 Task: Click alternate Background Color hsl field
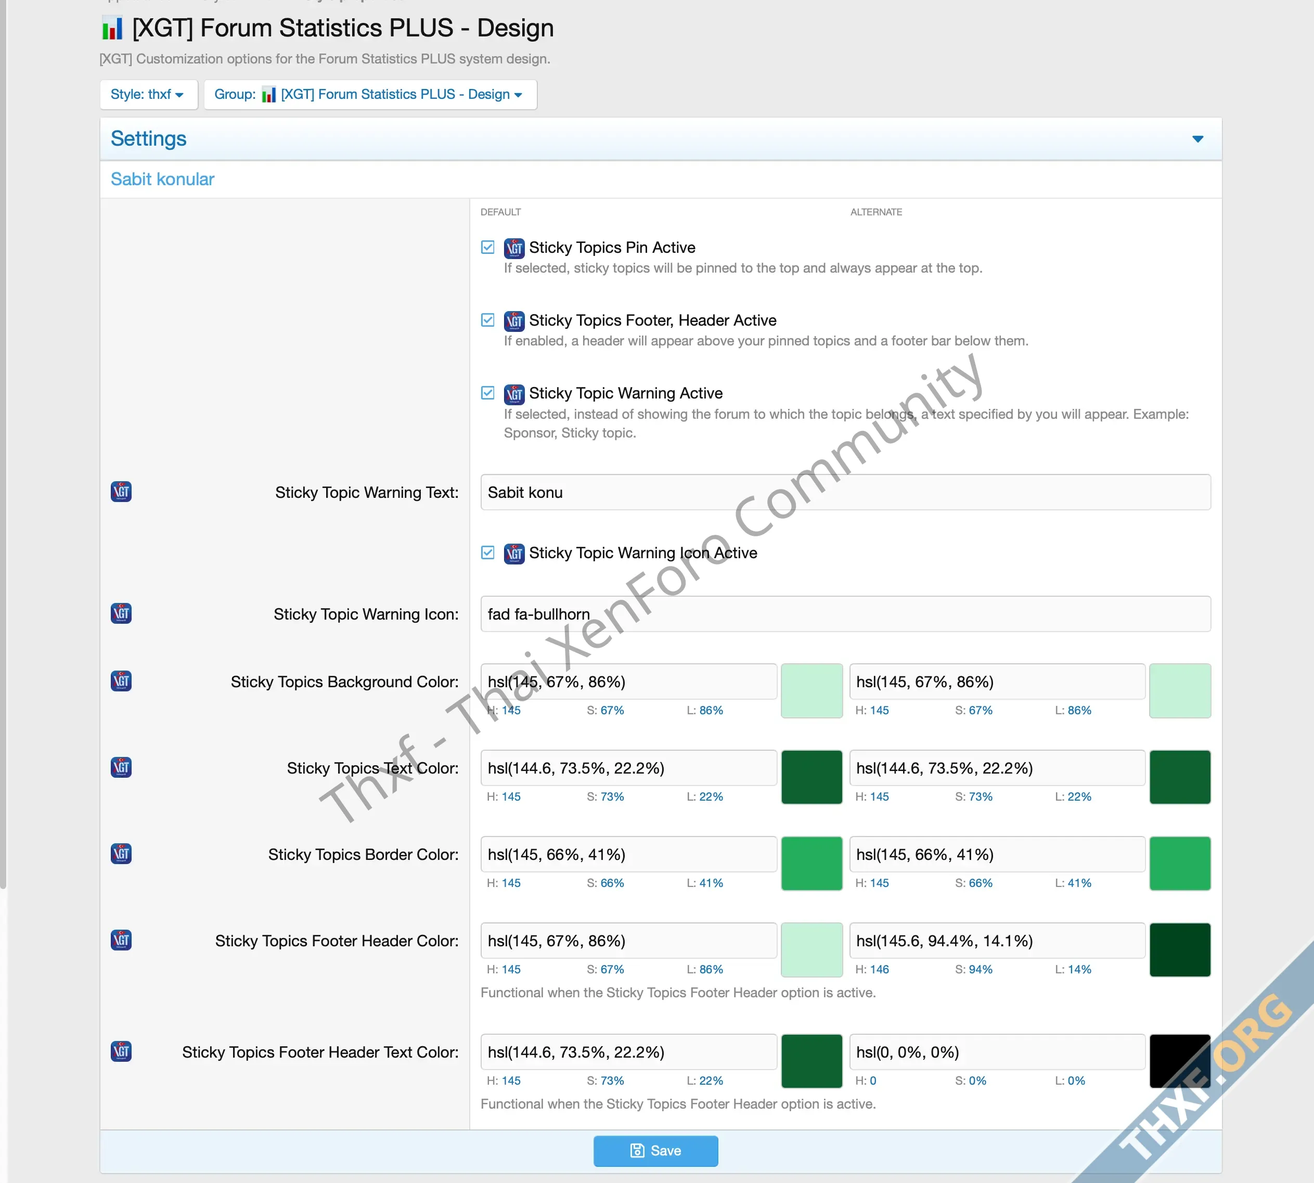tap(997, 681)
